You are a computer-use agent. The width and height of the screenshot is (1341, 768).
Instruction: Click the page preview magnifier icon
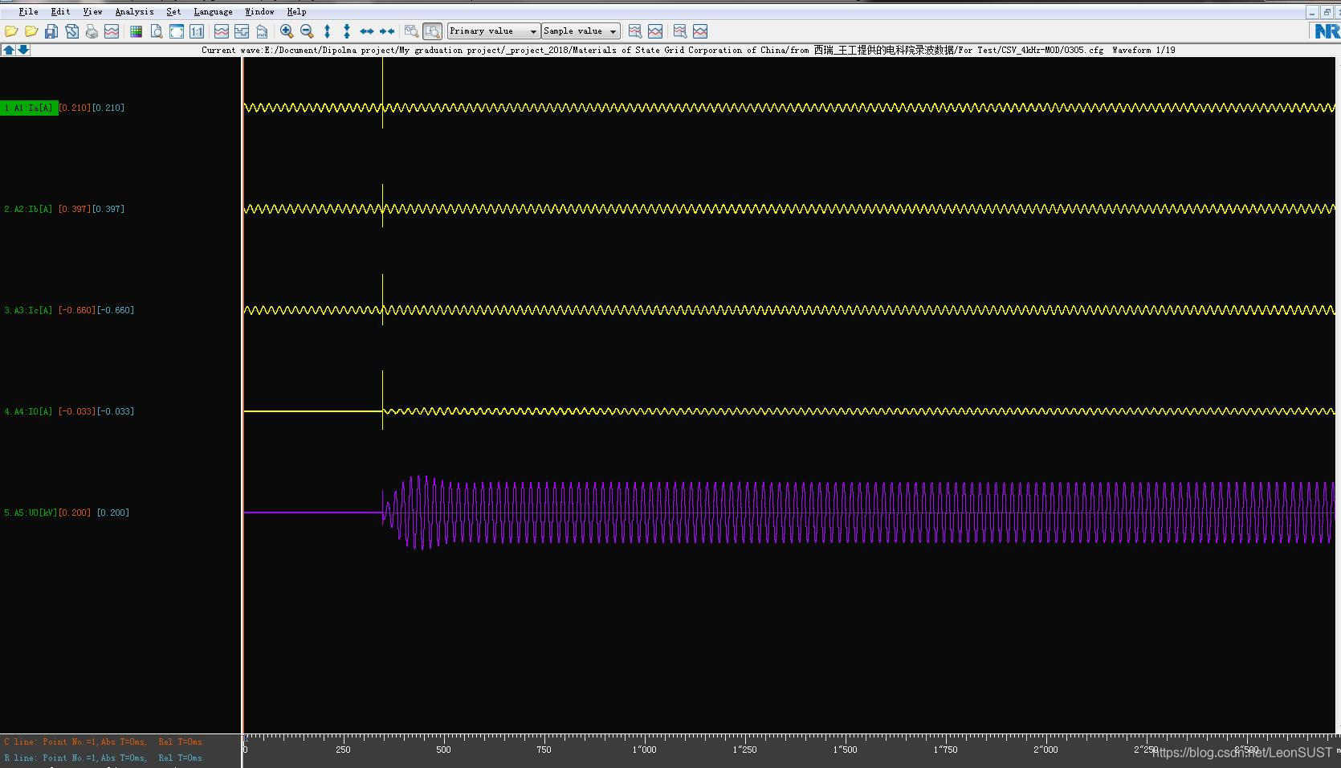(x=157, y=31)
